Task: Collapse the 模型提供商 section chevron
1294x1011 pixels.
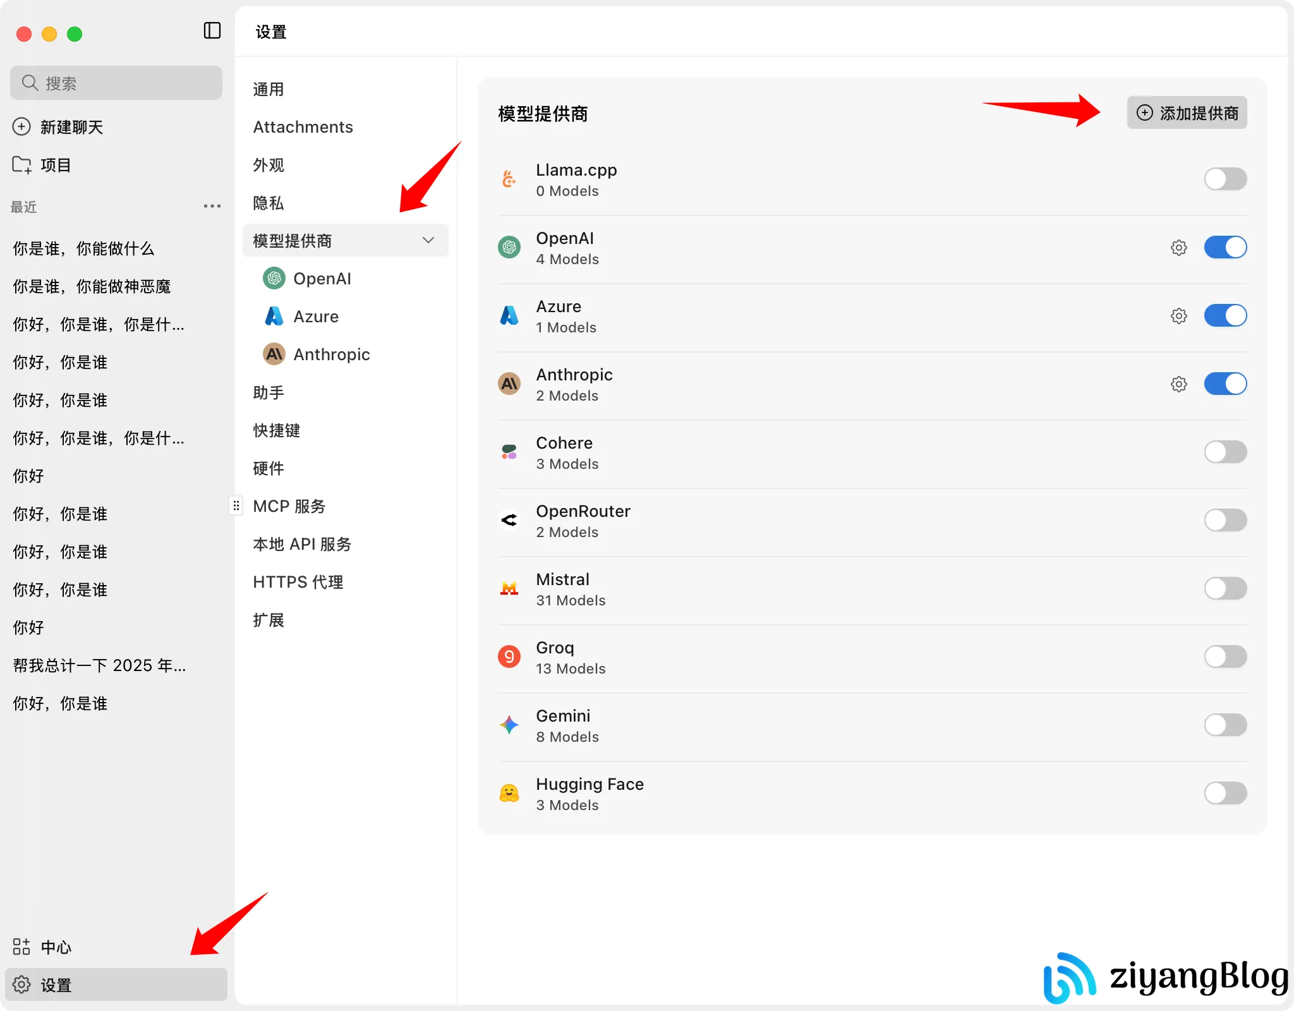Action: coord(427,240)
